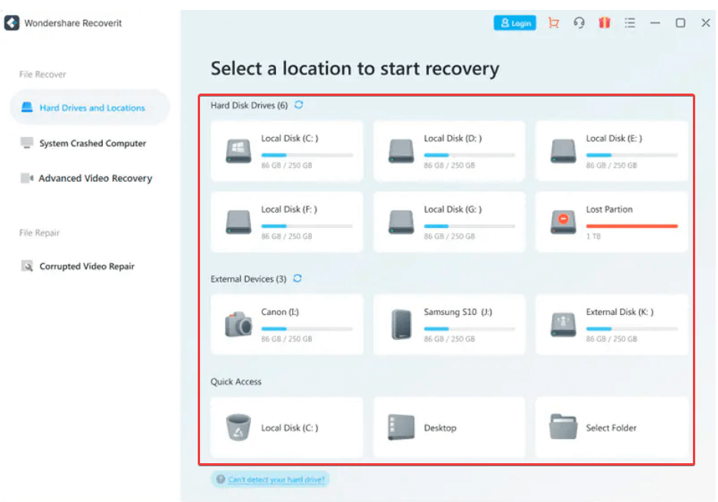The width and height of the screenshot is (718, 502).
Task: Click the Lost Partion red-marked drive icon
Action: click(564, 222)
